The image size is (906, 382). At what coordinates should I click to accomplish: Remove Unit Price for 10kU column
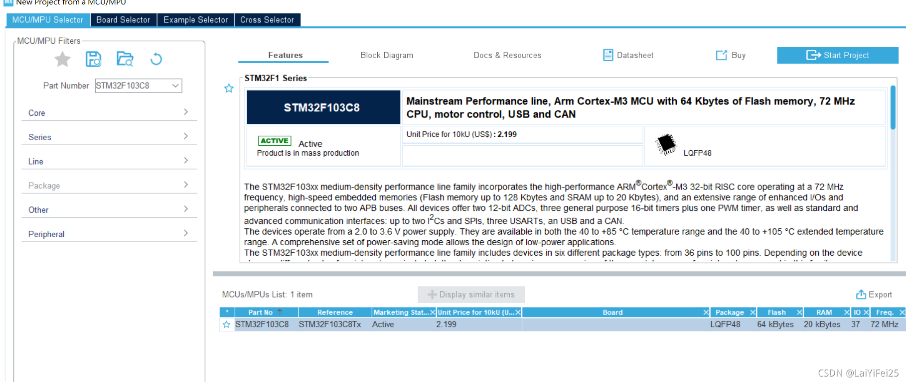pyautogui.click(x=518, y=312)
